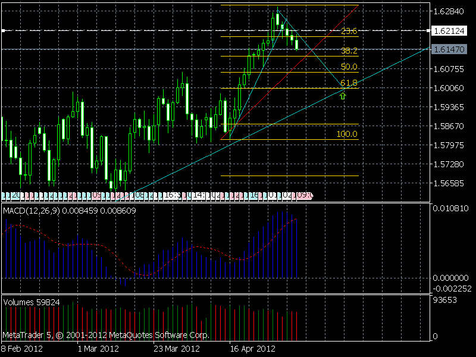The width and height of the screenshot is (476, 357).
Task: Select the 38.2 Fibonacci level label
Action: 349,51
